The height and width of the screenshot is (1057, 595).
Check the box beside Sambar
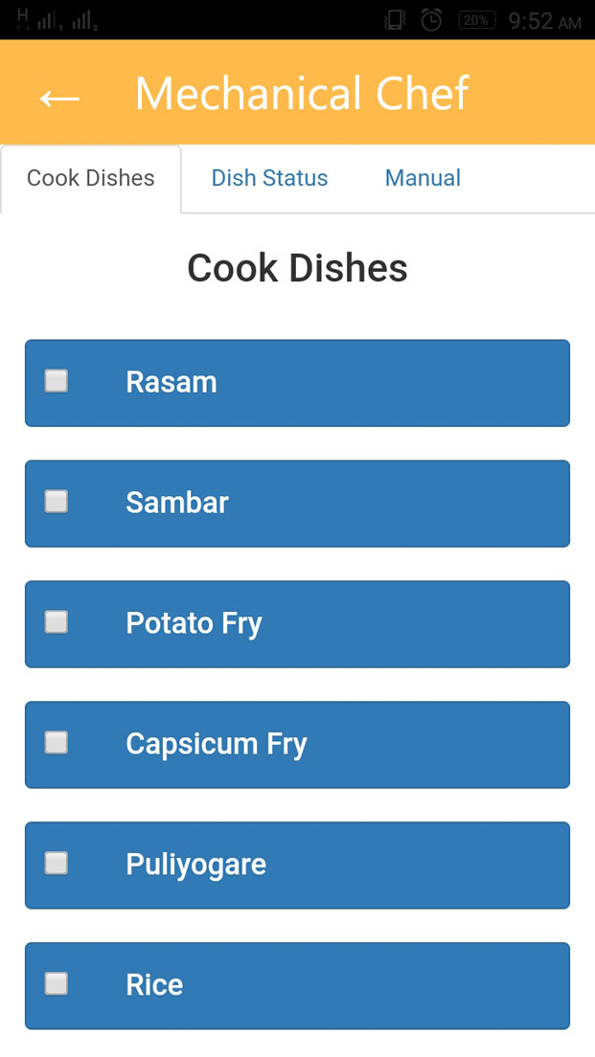57,502
